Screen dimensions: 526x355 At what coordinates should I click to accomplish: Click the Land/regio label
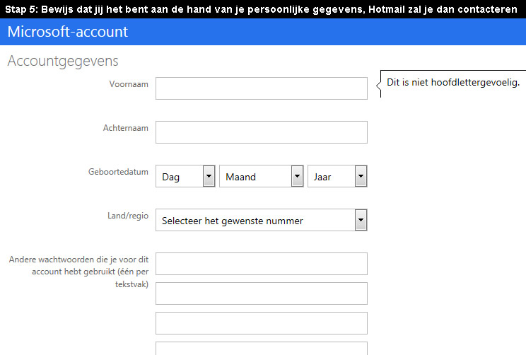pyautogui.click(x=128, y=216)
